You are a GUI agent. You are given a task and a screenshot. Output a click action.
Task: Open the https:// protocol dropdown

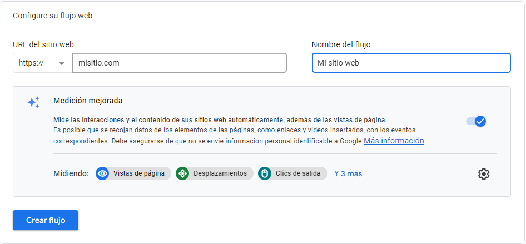pyautogui.click(x=42, y=63)
